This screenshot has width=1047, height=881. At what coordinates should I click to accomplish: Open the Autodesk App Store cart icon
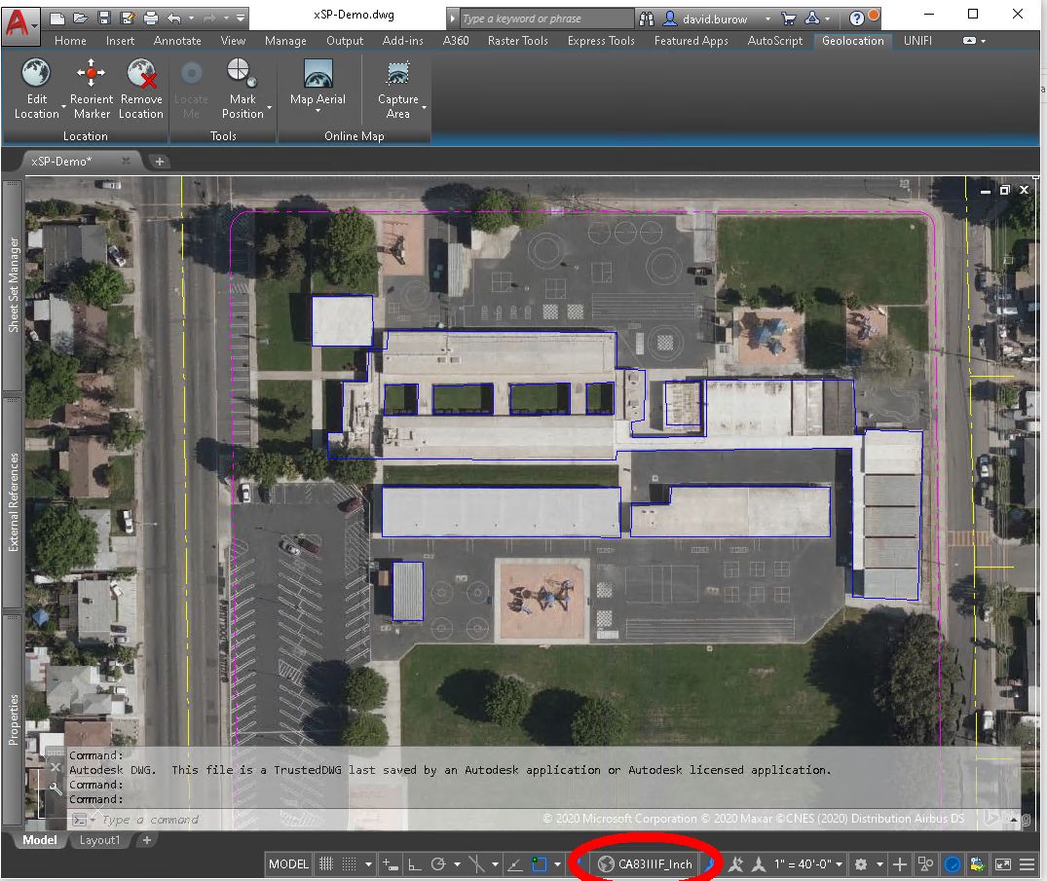789,18
